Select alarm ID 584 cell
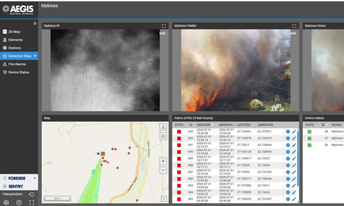 click(190, 193)
